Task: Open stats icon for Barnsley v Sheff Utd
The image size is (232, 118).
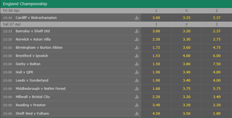Action: 136,31
